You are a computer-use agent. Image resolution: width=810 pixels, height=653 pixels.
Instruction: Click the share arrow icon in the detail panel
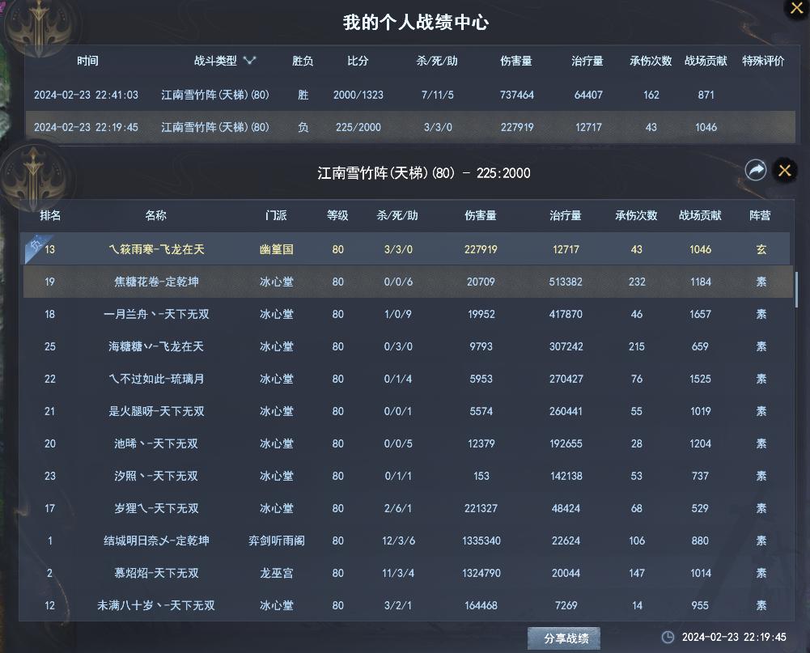755,170
